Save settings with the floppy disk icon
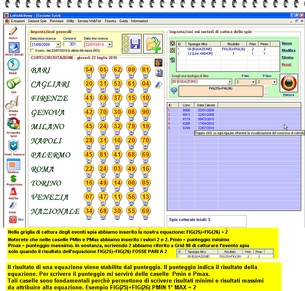 tap(132, 43)
